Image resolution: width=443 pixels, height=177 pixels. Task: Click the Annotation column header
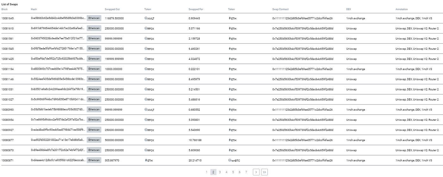pos(402,9)
